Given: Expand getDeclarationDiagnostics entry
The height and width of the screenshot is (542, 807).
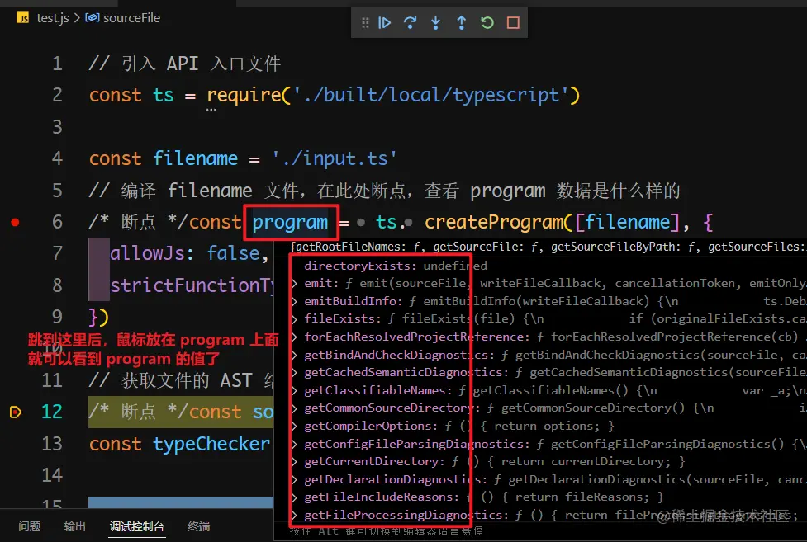Looking at the screenshot, I should click(x=294, y=479).
